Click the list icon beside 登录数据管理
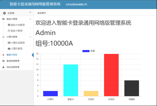157x106 pixels. pyautogui.click(x=3, y=61)
